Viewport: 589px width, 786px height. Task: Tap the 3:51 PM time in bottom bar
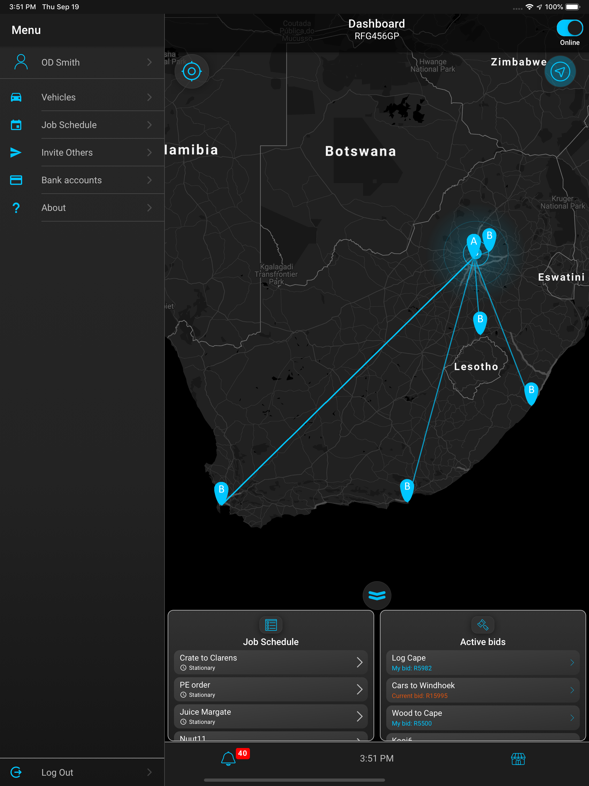376,758
